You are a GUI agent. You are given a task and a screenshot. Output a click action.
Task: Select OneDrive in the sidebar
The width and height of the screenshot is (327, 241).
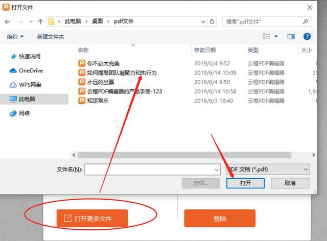coord(26,70)
